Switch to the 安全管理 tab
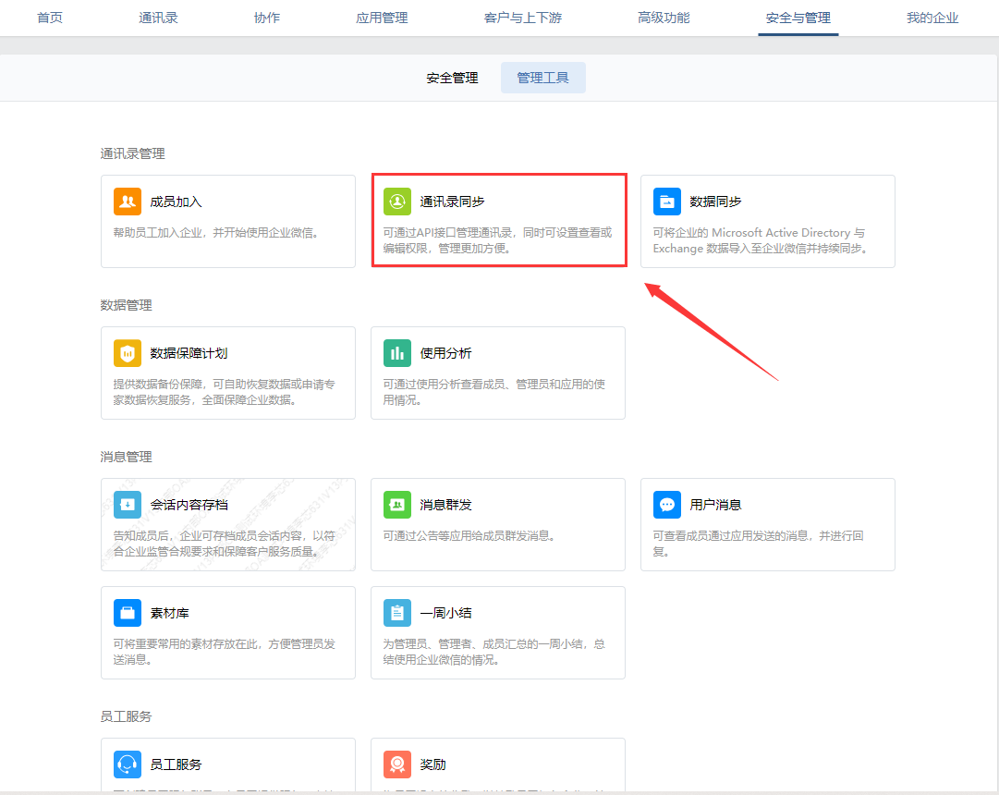 452,79
